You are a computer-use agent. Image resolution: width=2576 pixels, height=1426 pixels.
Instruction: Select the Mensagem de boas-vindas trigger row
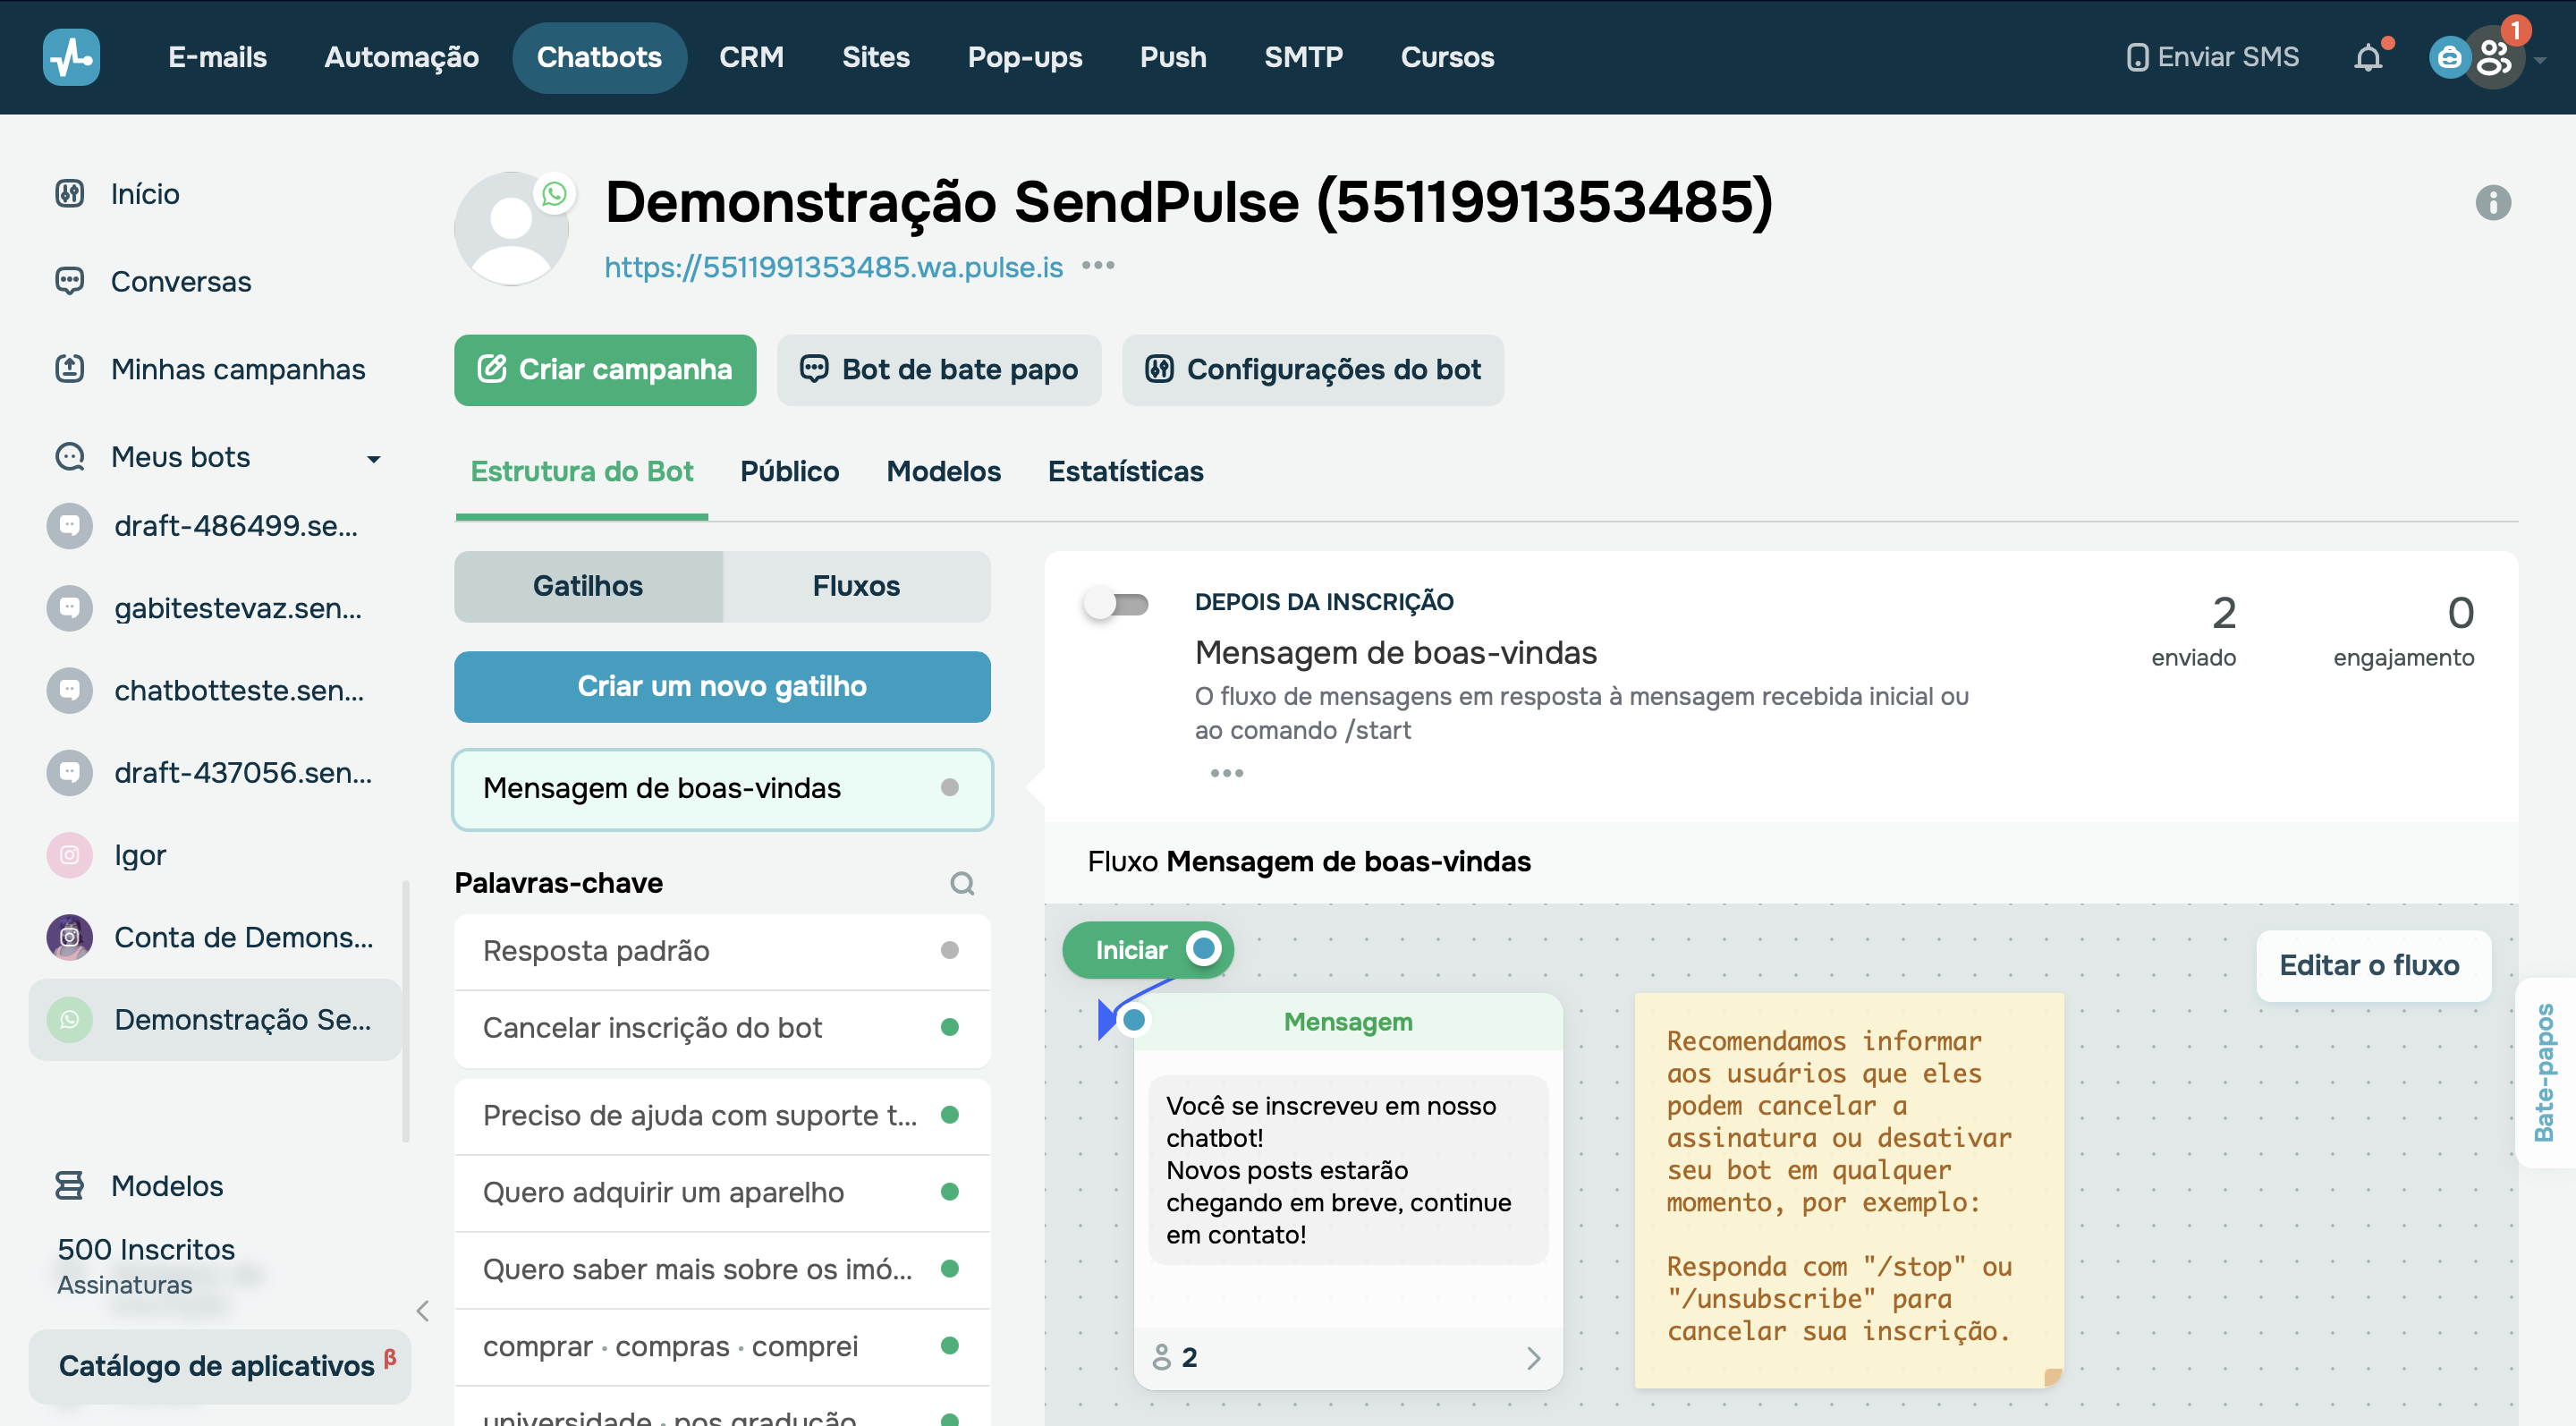click(x=722, y=789)
